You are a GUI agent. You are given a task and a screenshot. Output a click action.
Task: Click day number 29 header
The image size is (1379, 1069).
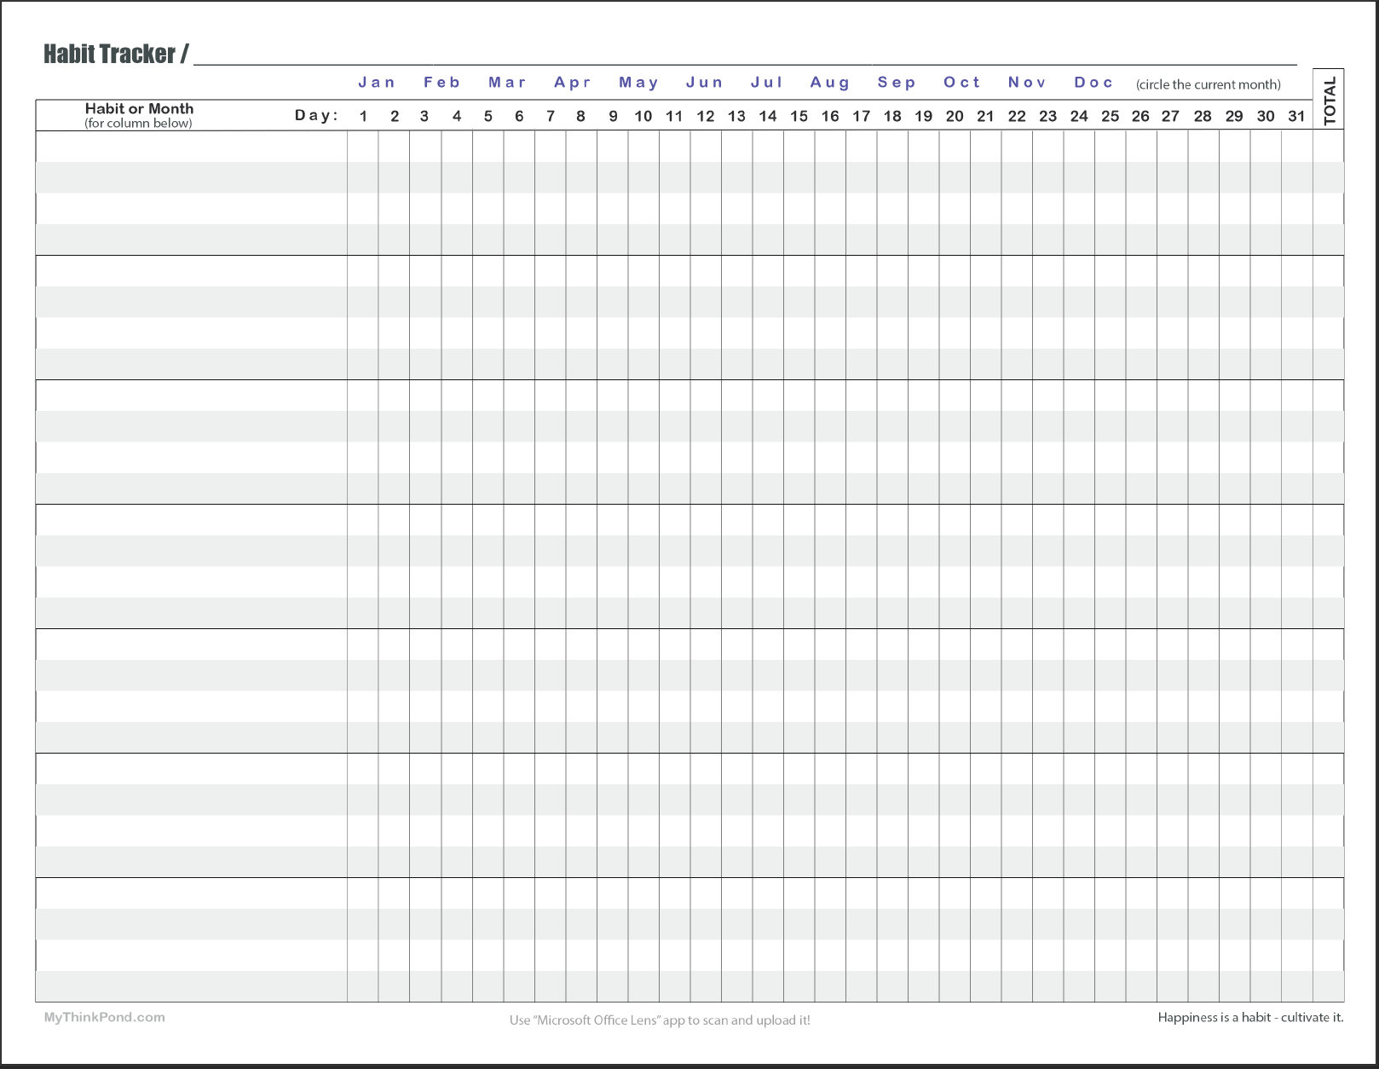[1234, 116]
